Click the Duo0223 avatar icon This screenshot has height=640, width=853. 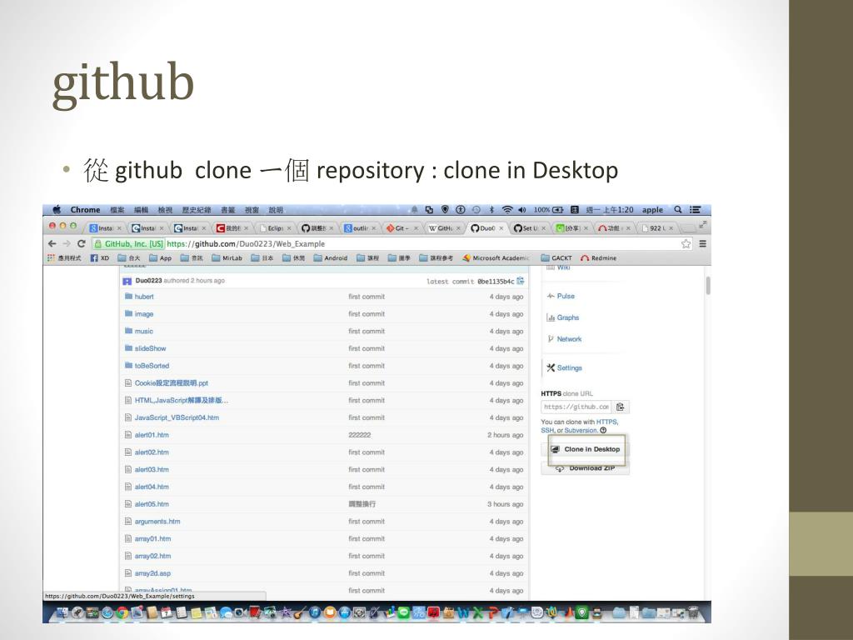(x=127, y=282)
